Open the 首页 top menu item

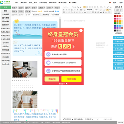17,2
